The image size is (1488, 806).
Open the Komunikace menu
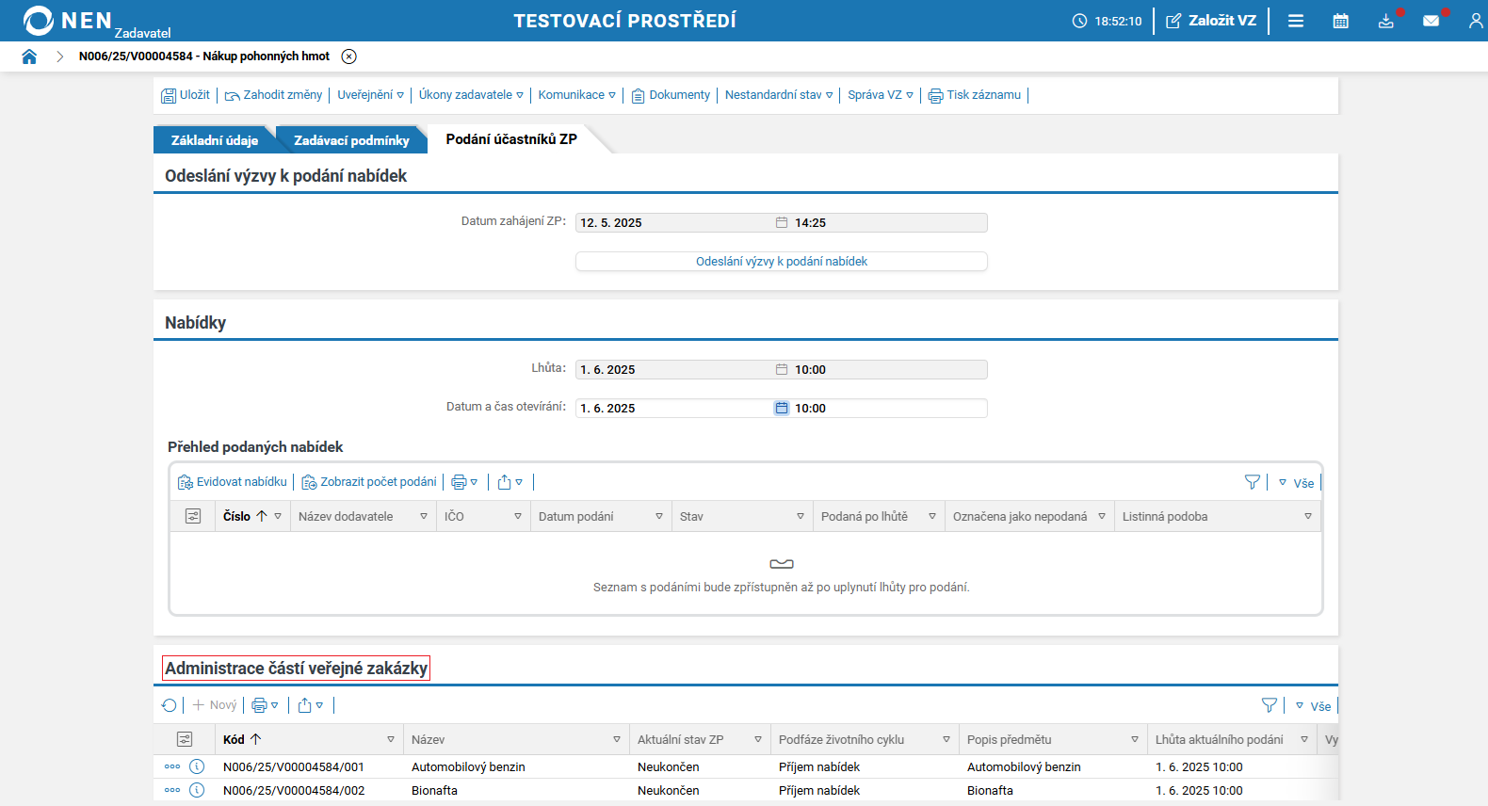click(x=576, y=95)
